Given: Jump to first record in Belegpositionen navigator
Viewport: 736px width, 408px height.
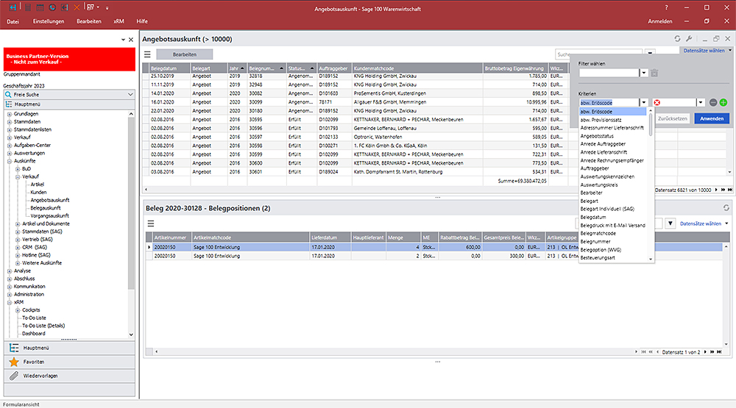Looking at the screenshot, I should [x=643, y=351].
